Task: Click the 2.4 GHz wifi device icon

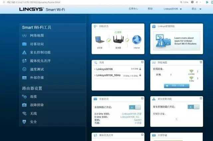Action: 191,71
